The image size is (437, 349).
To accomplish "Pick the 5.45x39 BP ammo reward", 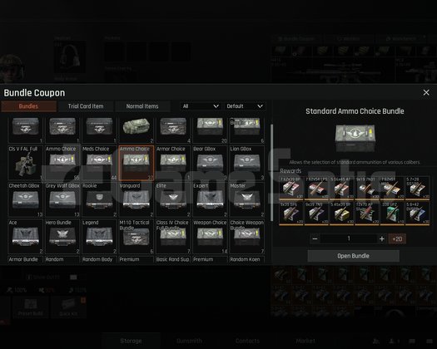I will (341, 214).
